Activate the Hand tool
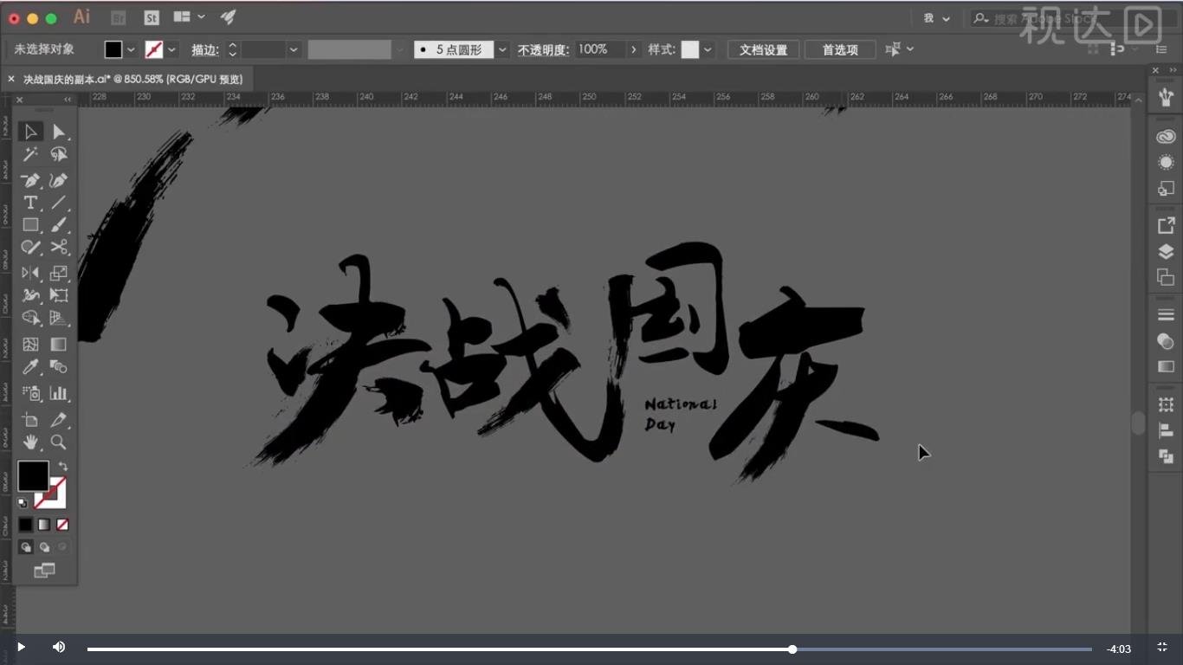The height and width of the screenshot is (665, 1183). point(30,442)
